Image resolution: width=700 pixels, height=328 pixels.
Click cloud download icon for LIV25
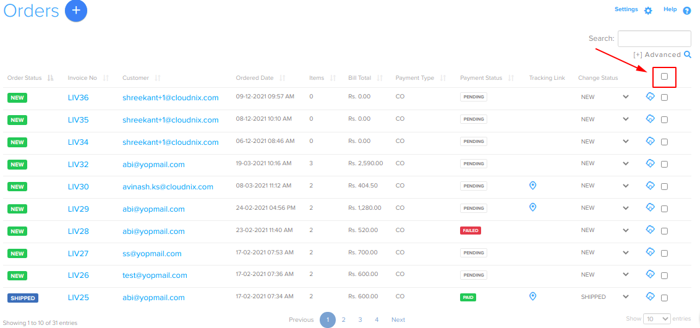651,296
